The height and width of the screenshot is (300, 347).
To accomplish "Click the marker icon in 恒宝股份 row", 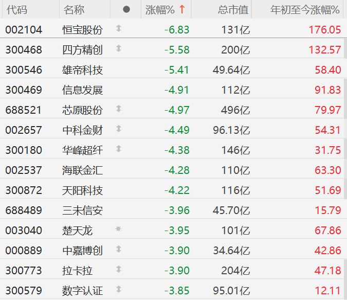I will (119, 28).
